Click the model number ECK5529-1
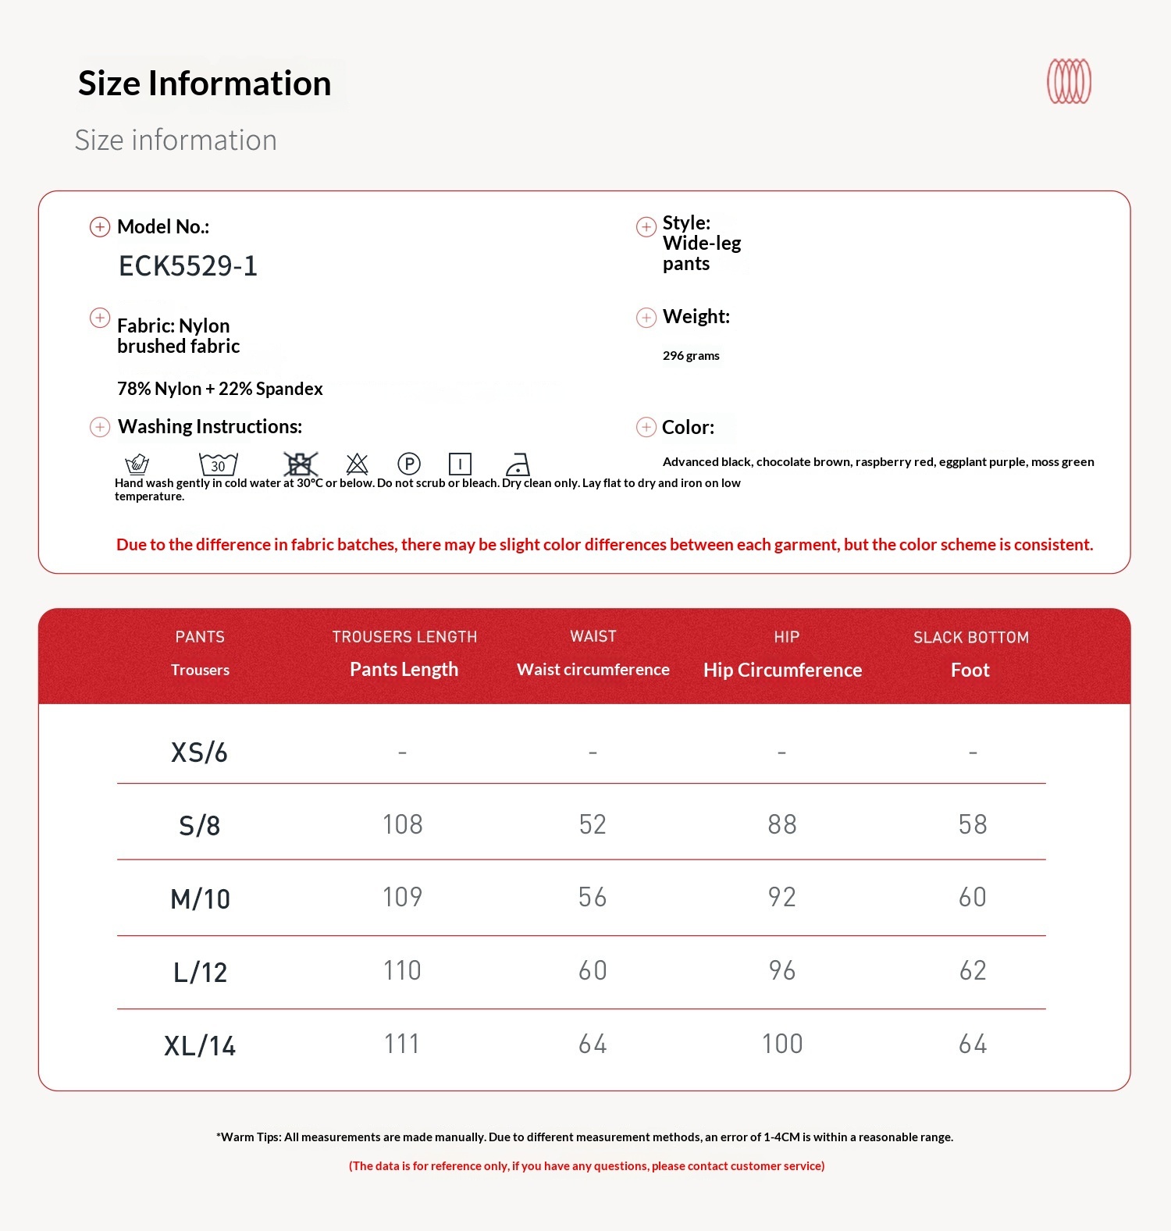This screenshot has width=1171, height=1231. click(188, 266)
